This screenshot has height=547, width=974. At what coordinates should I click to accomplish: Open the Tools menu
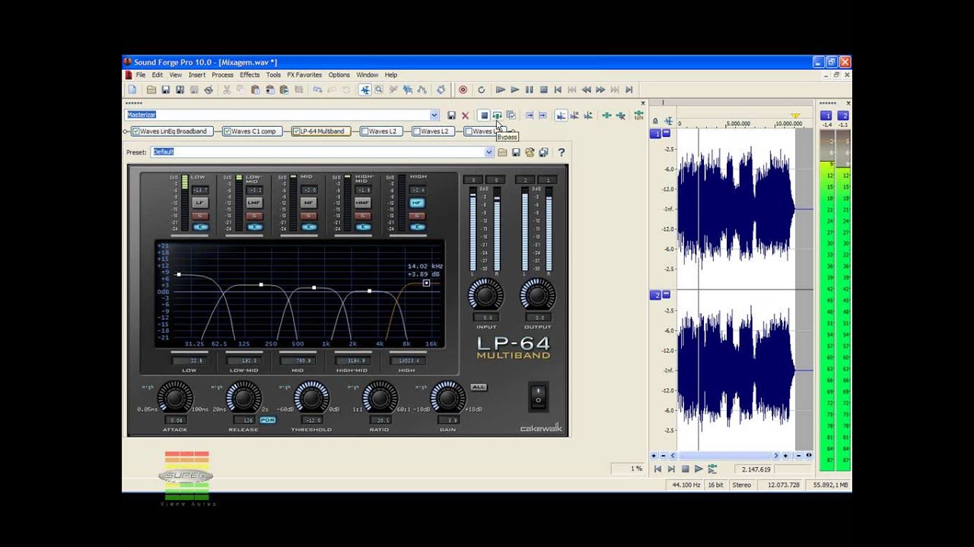[273, 75]
